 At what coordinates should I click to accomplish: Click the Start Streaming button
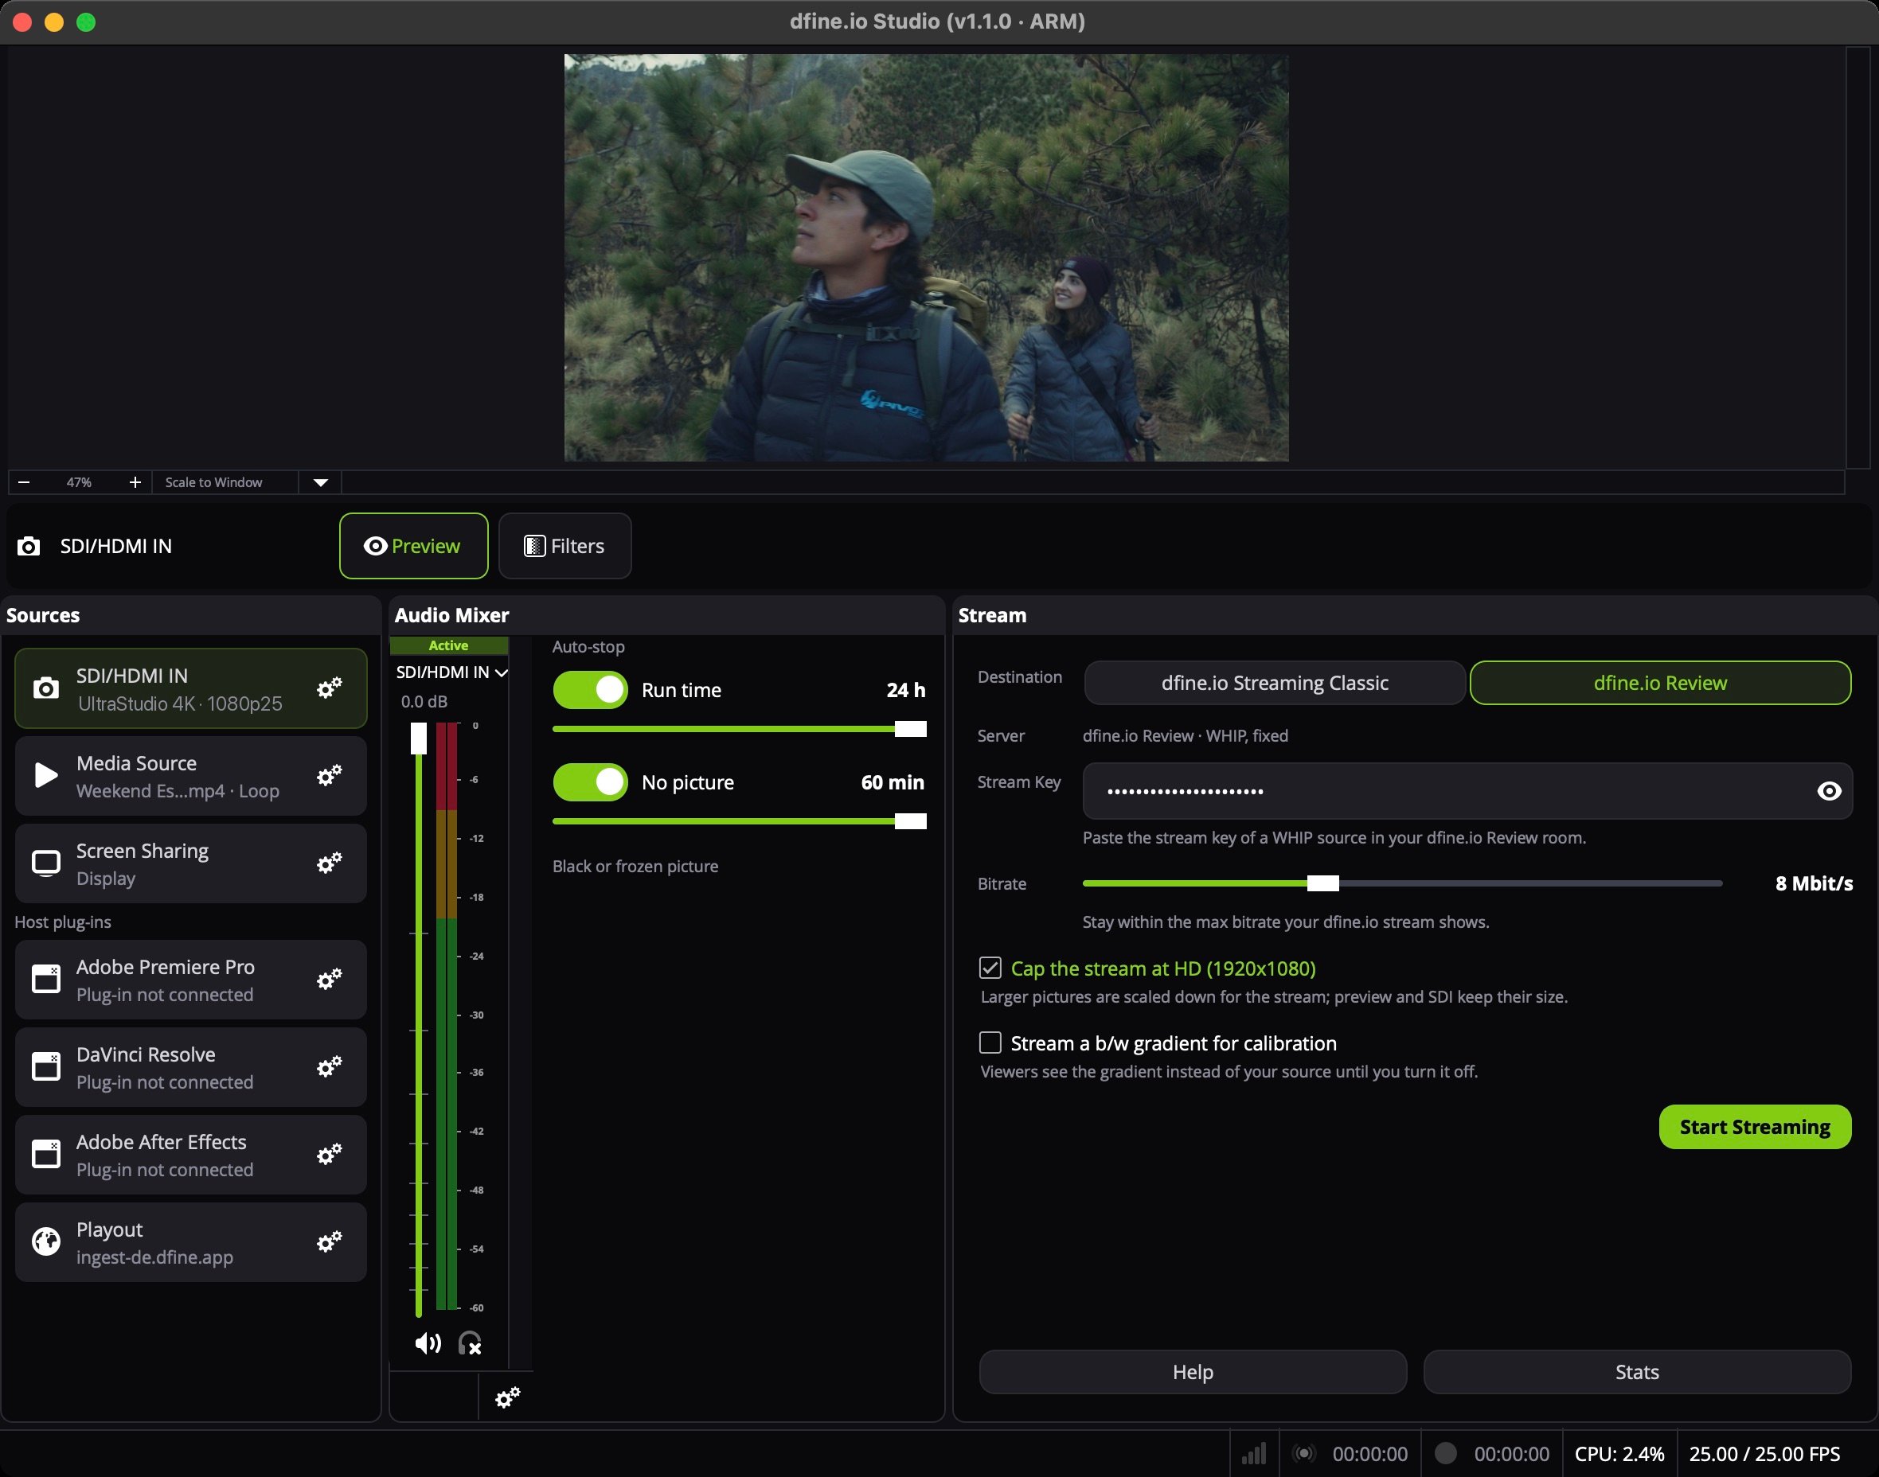[x=1755, y=1127]
